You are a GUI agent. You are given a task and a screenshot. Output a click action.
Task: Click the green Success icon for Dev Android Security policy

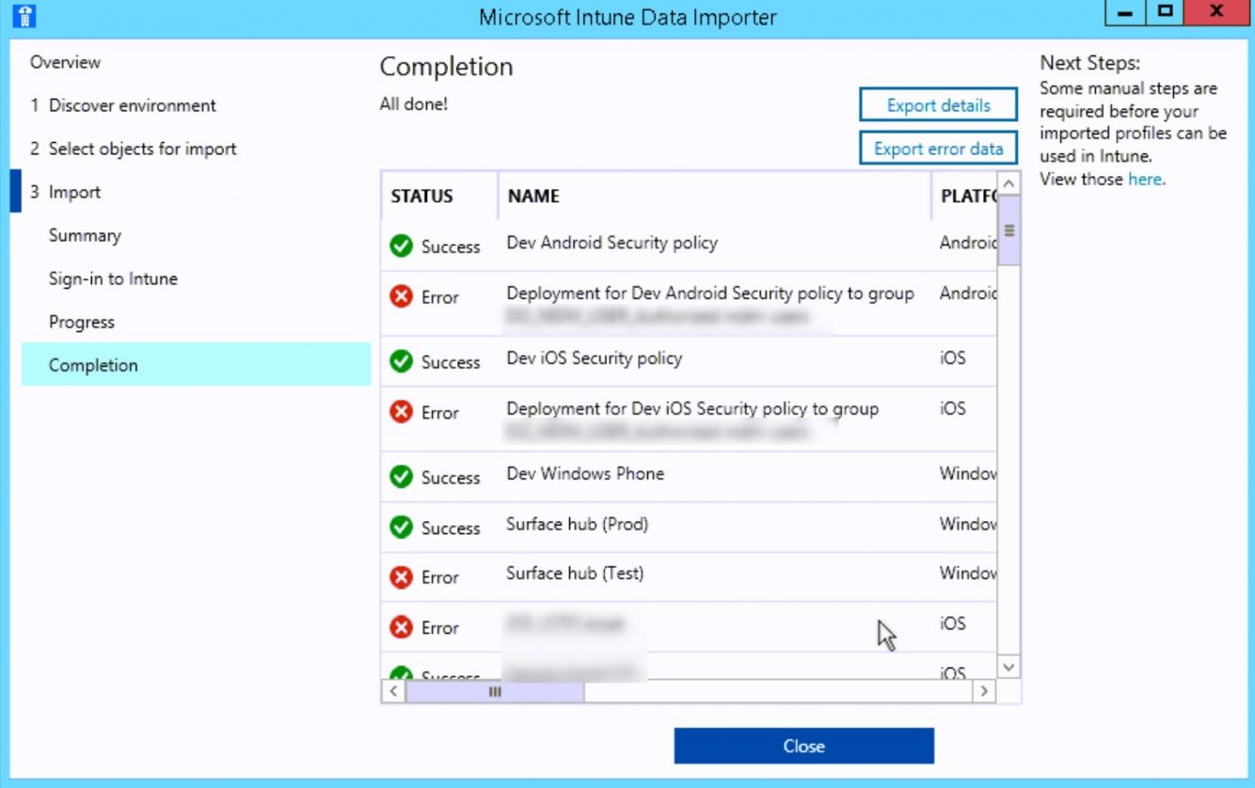(x=402, y=244)
